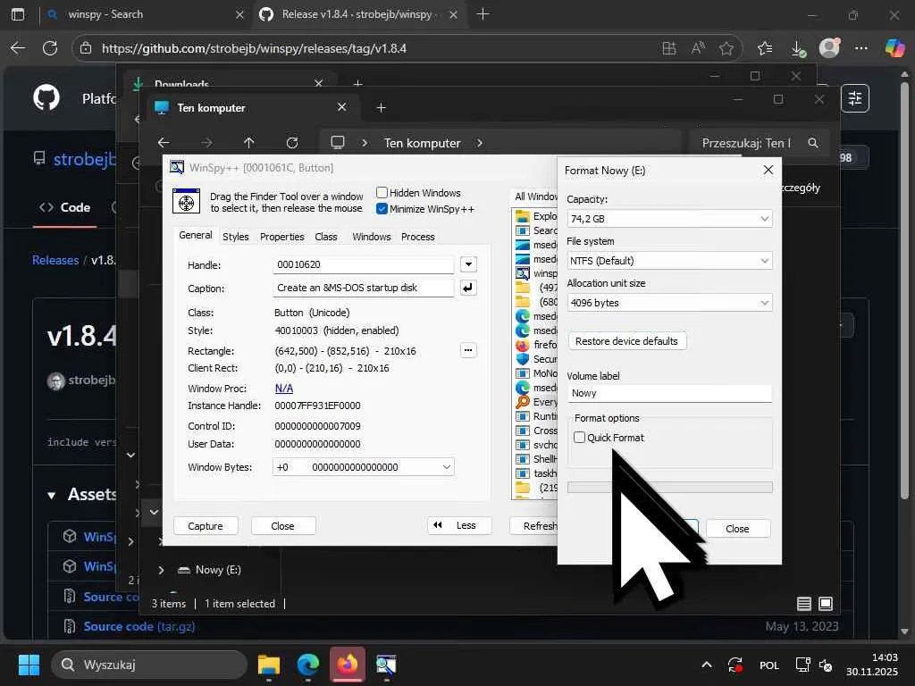Open a new Edge tab
This screenshot has height=686, width=915.
[483, 14]
